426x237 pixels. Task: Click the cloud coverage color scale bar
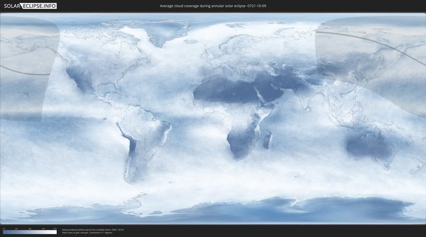click(30, 232)
